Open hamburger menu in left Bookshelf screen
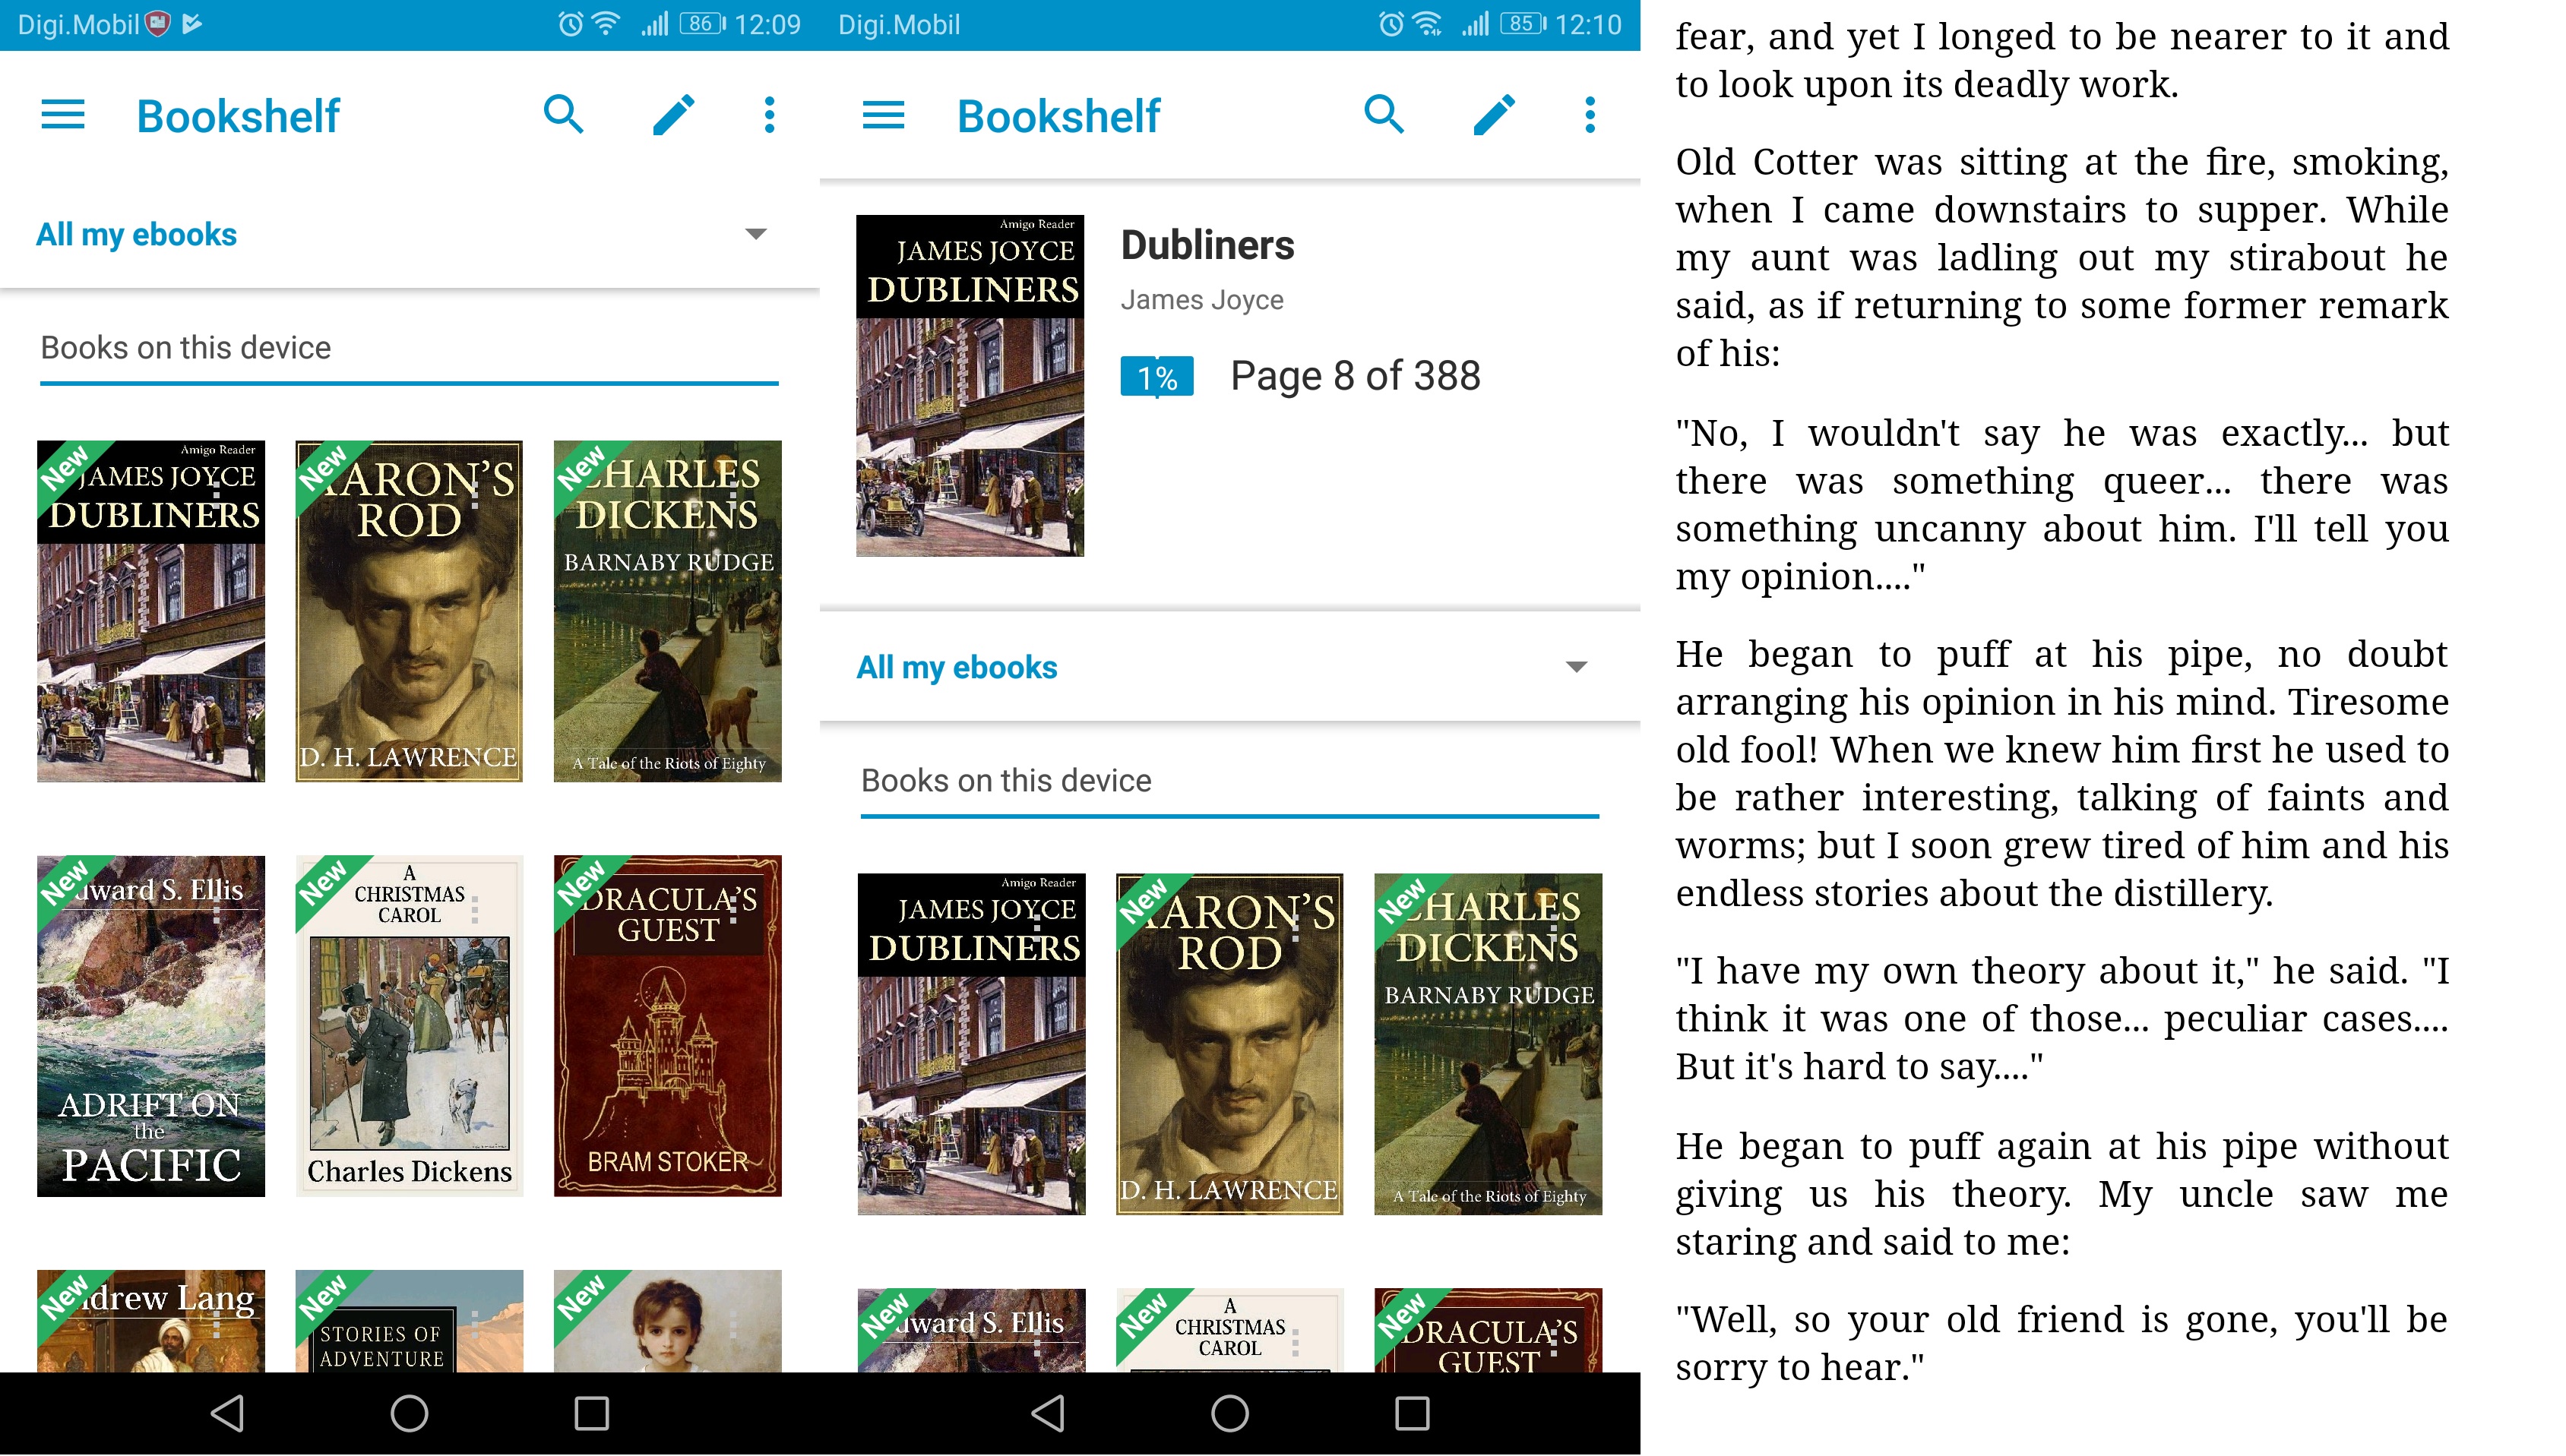 point(62,115)
